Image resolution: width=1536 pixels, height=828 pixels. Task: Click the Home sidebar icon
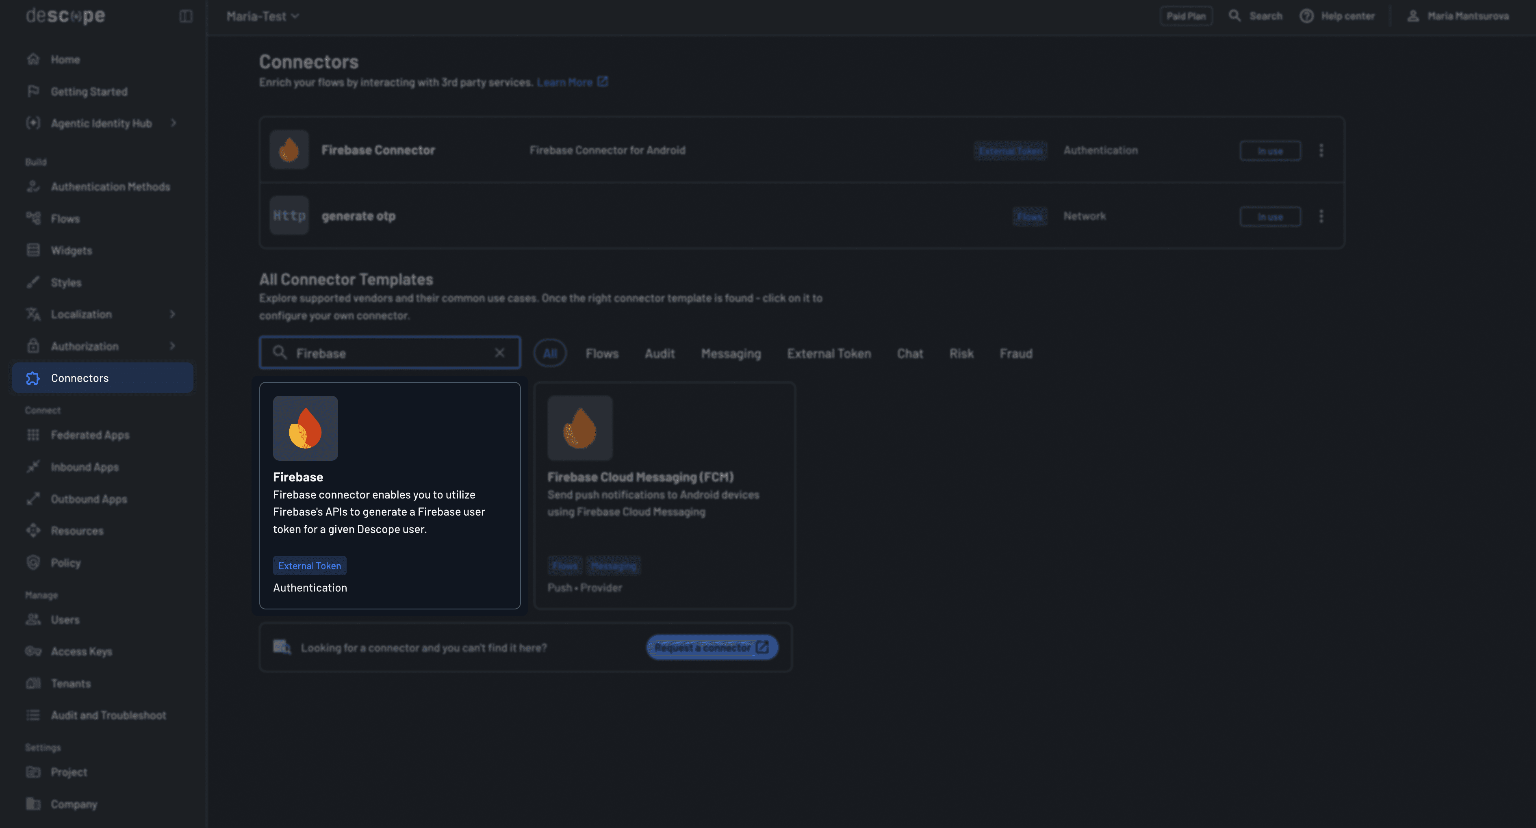[33, 59]
